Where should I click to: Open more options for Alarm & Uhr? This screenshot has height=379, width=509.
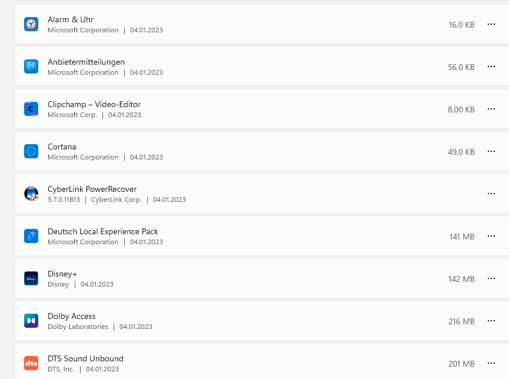pyautogui.click(x=491, y=24)
